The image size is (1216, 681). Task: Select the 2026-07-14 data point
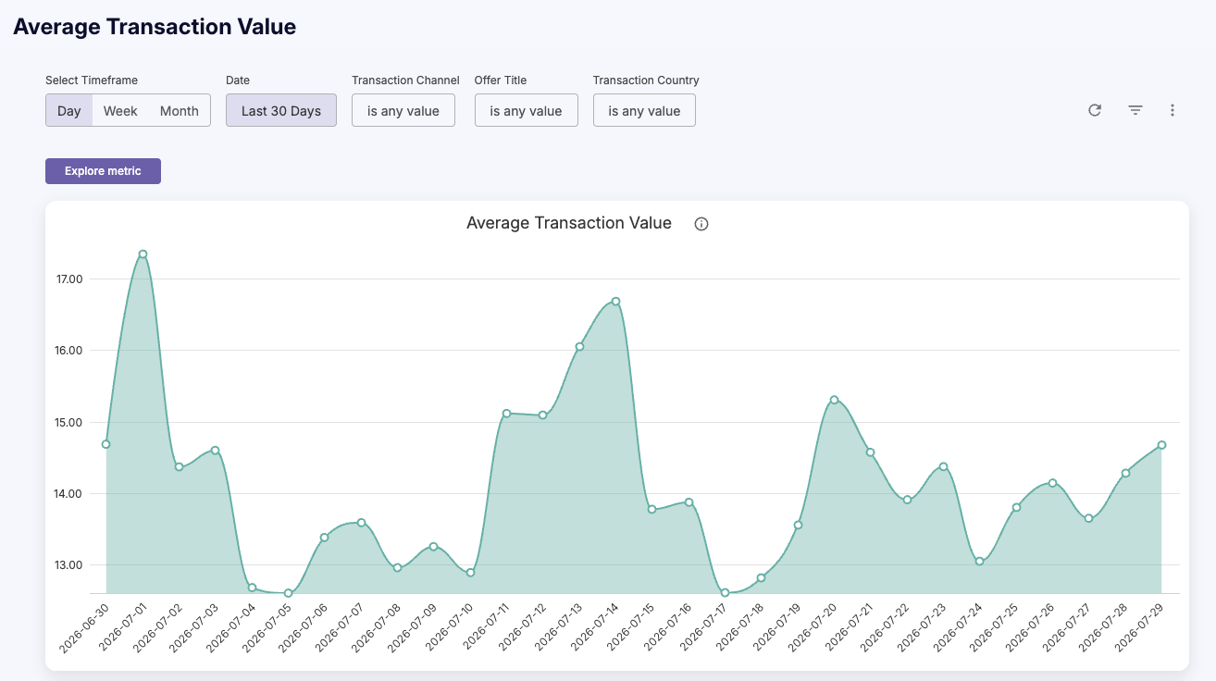(x=615, y=302)
